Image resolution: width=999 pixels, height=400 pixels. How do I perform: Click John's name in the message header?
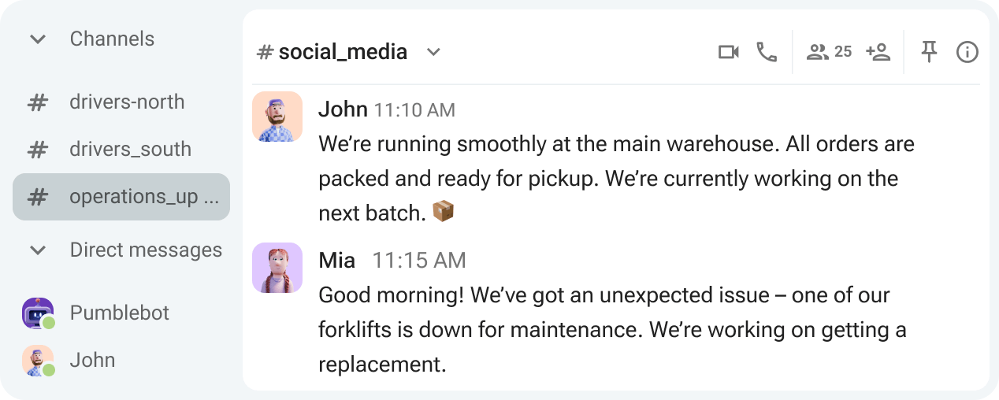tap(343, 109)
